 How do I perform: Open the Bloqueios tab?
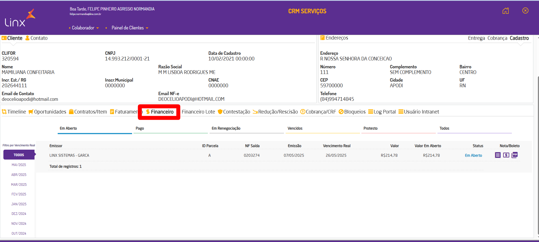352,112
